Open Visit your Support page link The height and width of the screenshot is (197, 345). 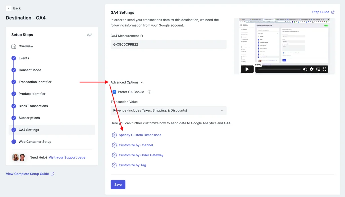pos(67,157)
